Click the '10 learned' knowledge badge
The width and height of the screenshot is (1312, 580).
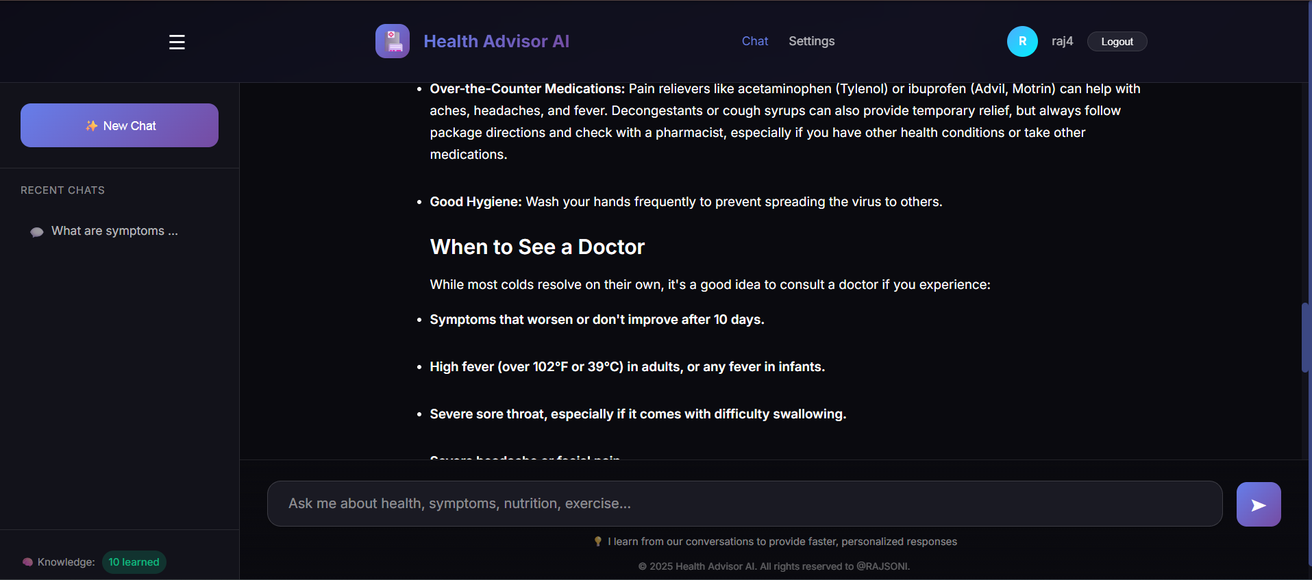click(134, 562)
